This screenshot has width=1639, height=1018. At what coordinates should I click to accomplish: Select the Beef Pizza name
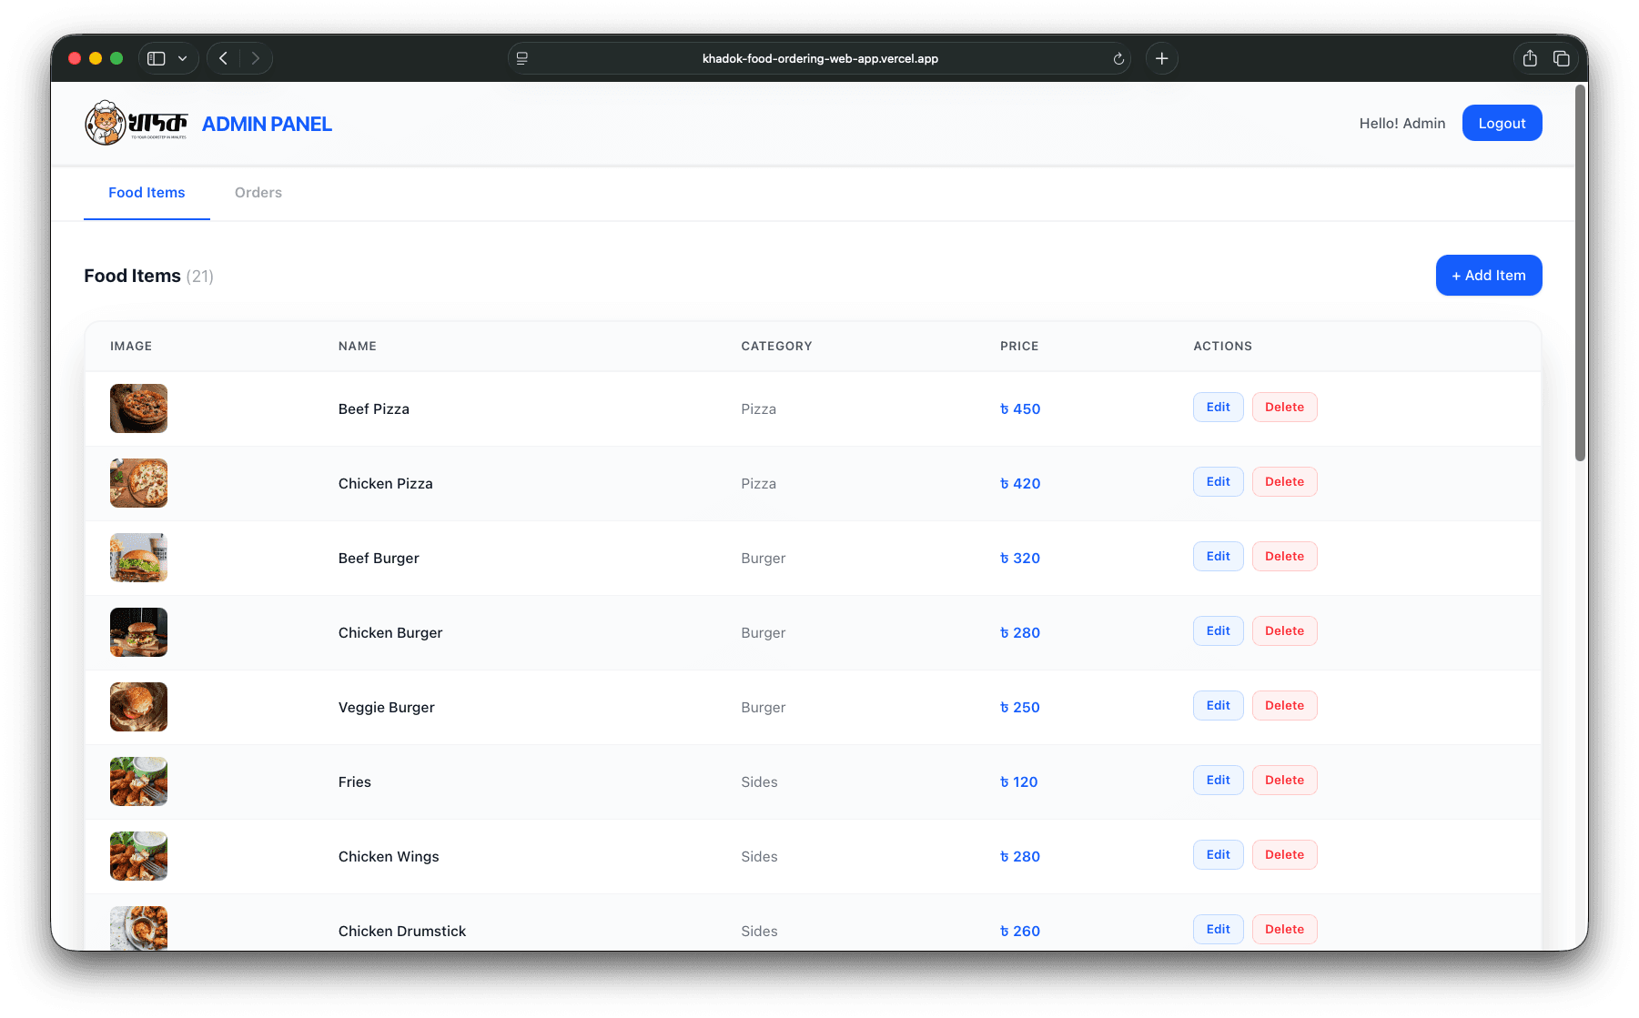374,409
